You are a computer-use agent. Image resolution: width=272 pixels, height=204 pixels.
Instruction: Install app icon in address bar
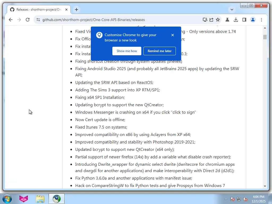(205, 20)
